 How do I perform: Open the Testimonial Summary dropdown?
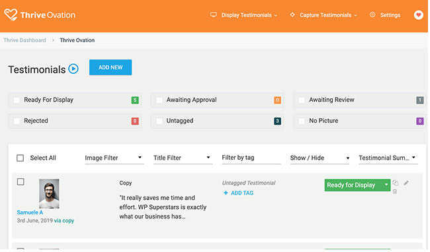pos(388,158)
